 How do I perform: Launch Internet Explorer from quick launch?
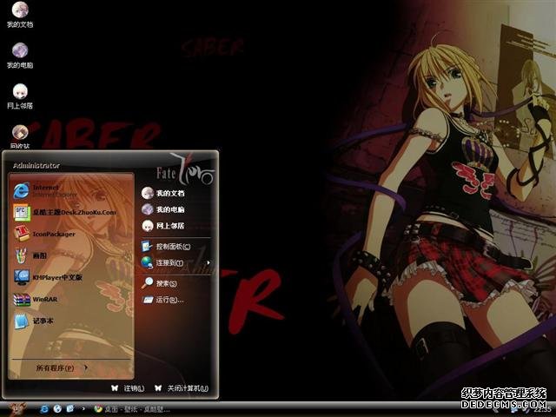click(44, 409)
